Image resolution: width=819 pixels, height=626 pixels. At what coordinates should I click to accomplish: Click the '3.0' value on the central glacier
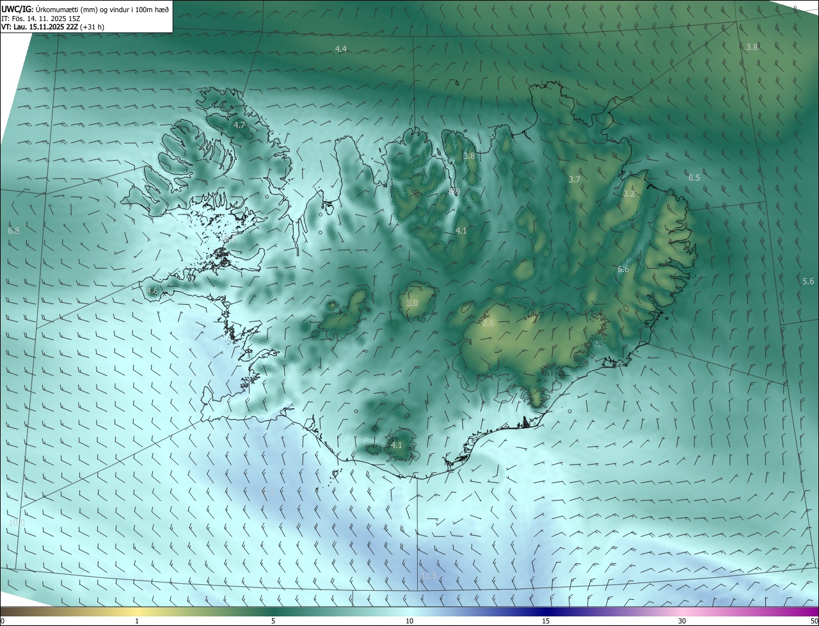click(412, 303)
